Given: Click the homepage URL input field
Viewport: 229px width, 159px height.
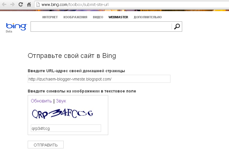Looking at the screenshot, I should click(99, 79).
